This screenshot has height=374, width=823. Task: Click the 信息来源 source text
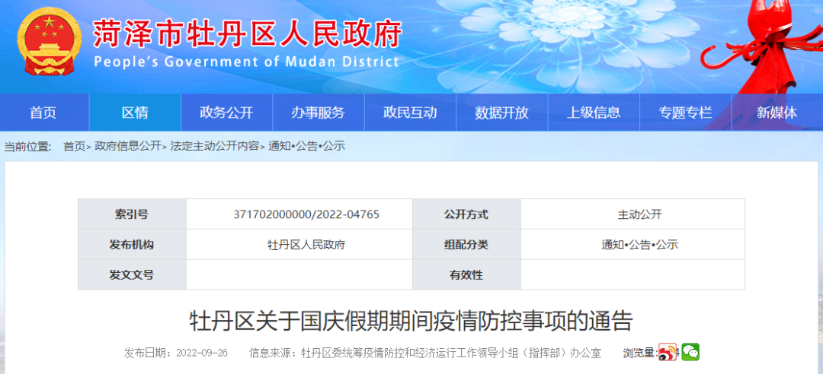pos(425,353)
